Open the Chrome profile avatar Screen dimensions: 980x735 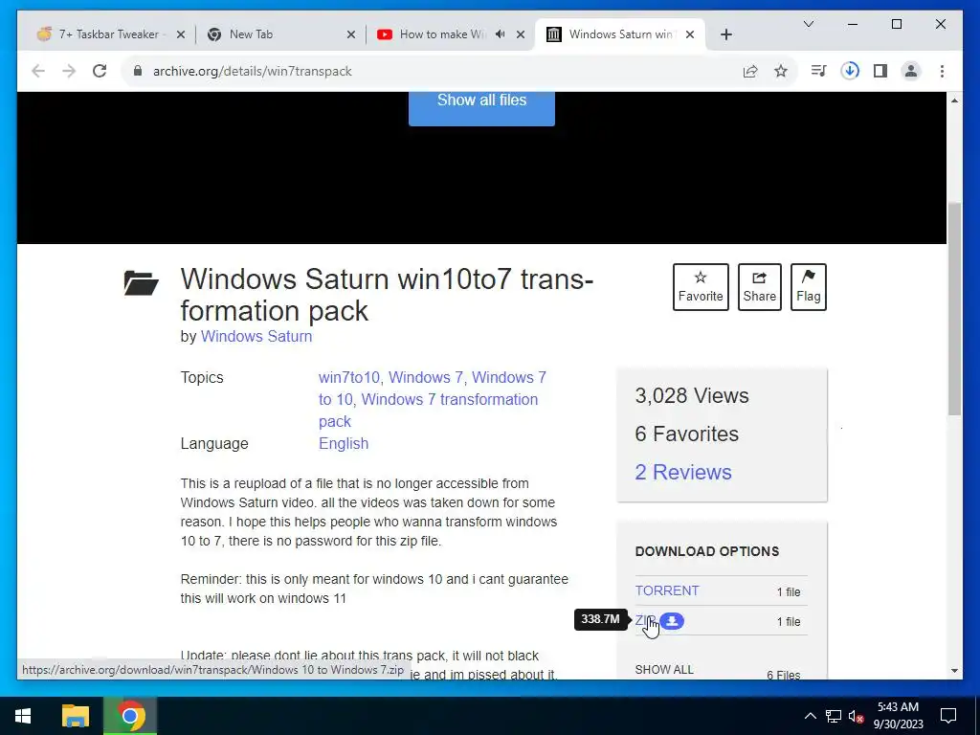click(911, 71)
